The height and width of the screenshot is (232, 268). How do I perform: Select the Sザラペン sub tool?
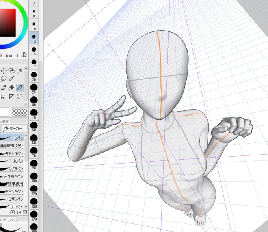pos(12,199)
